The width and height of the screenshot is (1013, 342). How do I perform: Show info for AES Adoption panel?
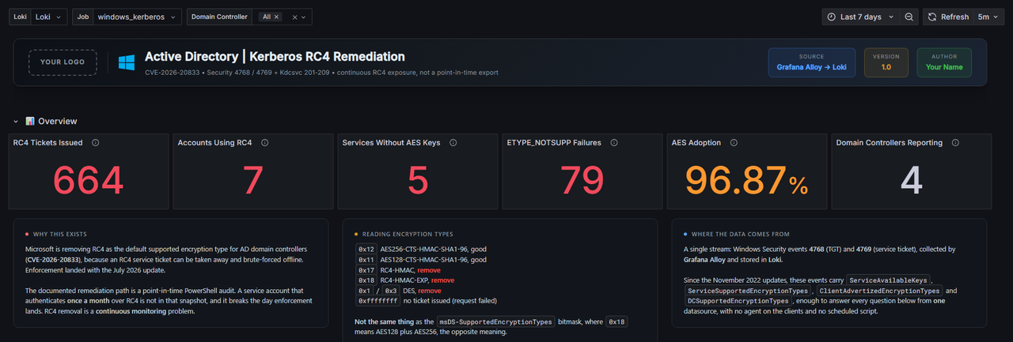click(x=734, y=143)
